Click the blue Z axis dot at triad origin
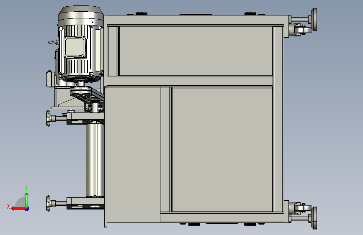 pos(27,209)
